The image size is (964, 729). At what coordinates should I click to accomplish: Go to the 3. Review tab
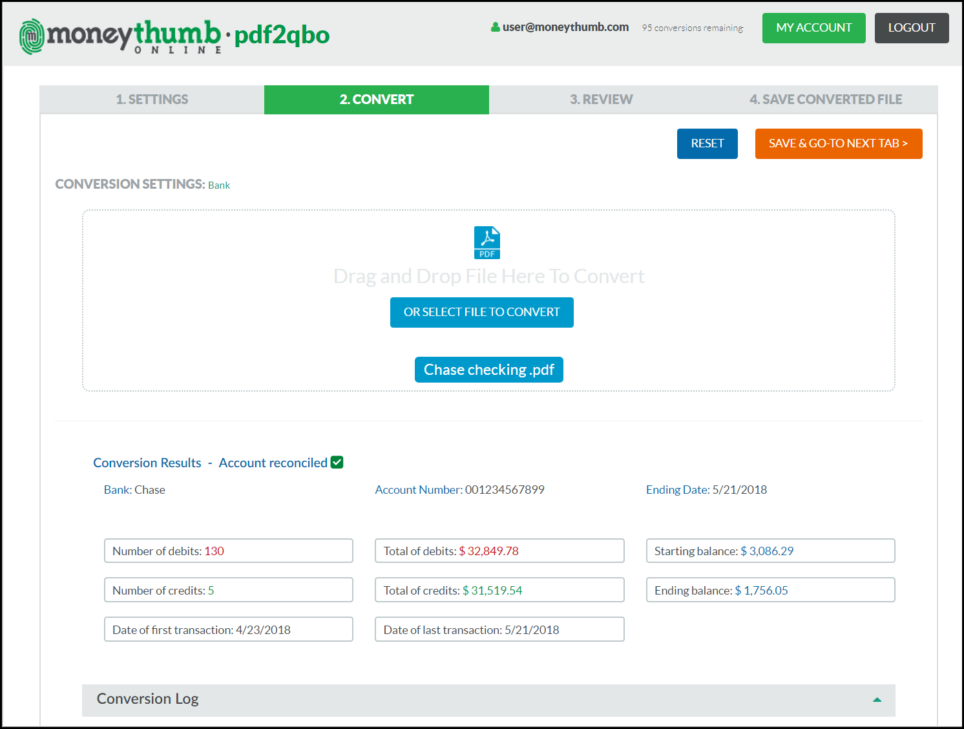tap(601, 100)
